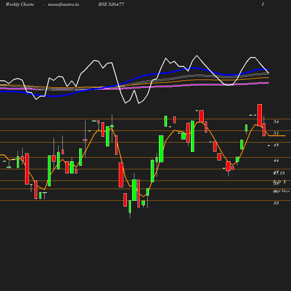Click the '51' price axis label

point(276,133)
